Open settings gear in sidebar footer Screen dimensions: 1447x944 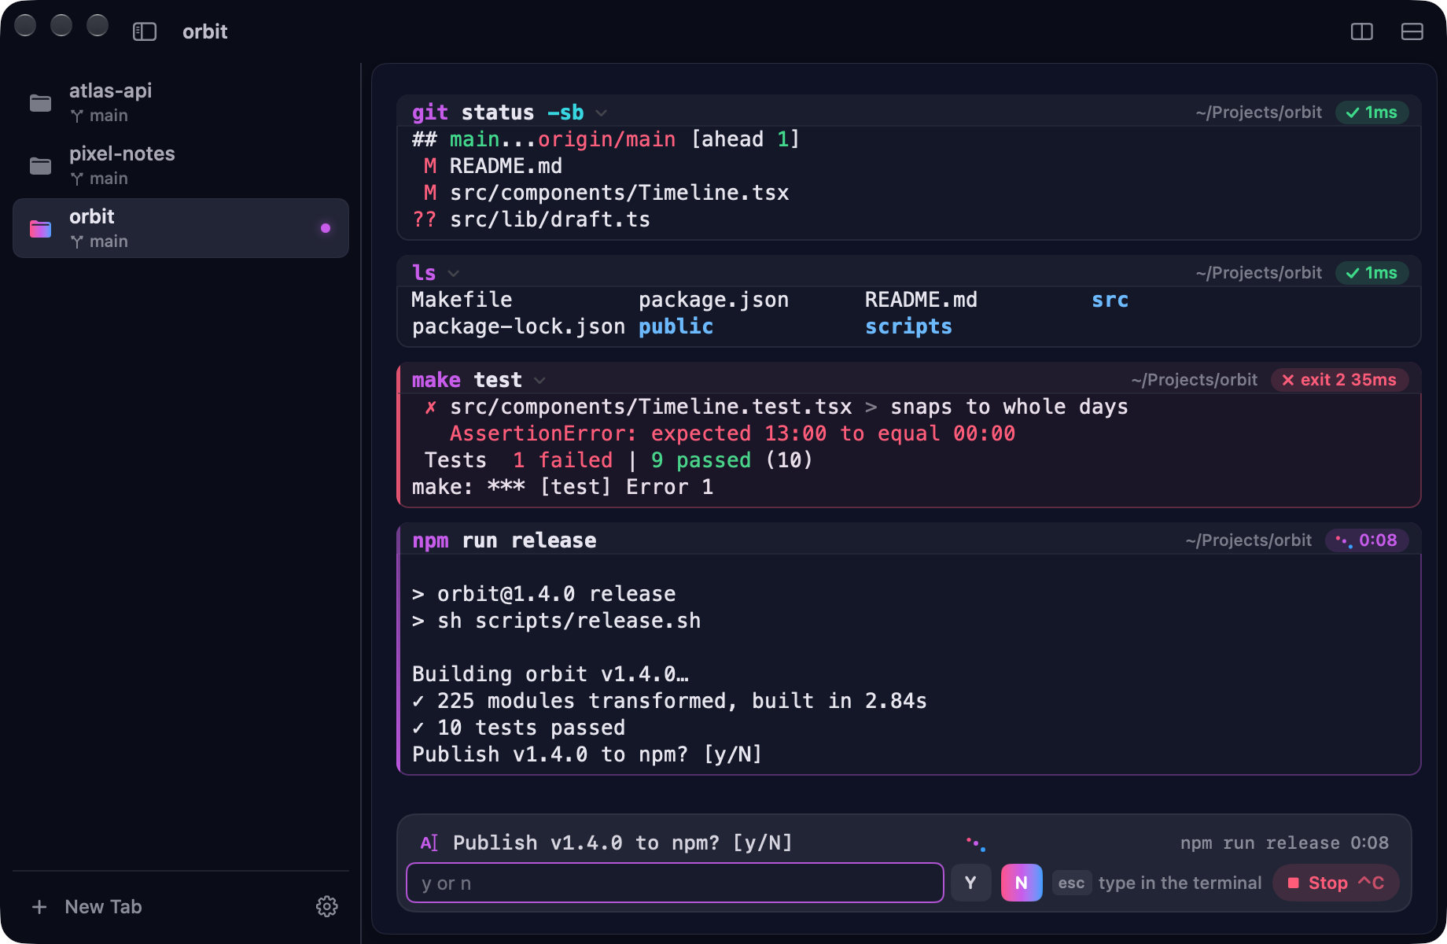pos(327,906)
